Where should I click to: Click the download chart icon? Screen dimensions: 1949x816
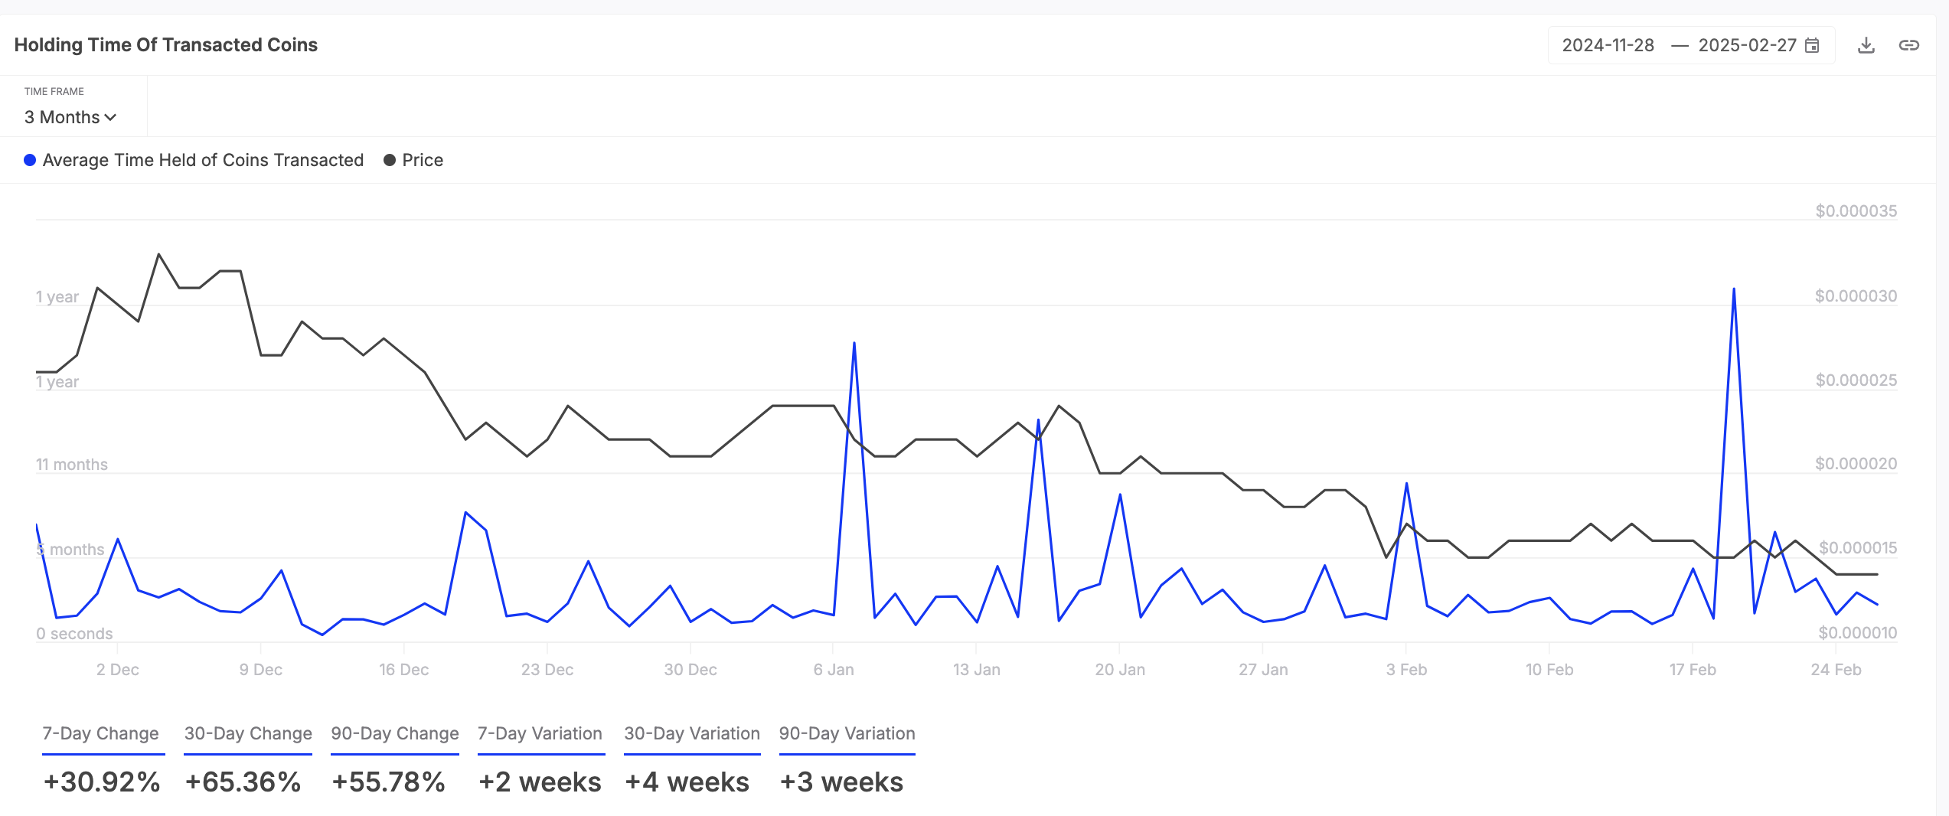click(x=1866, y=45)
